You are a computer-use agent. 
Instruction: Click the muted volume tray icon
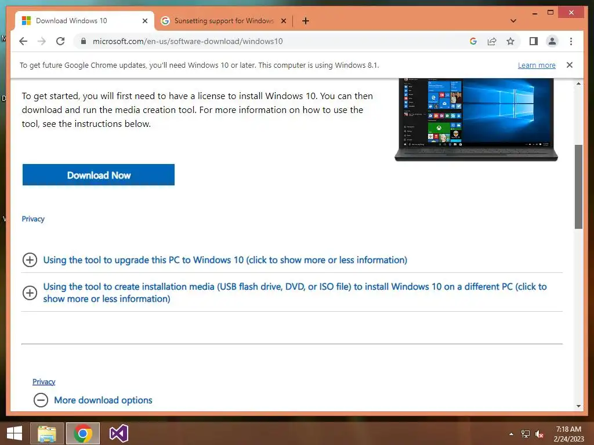pyautogui.click(x=539, y=434)
